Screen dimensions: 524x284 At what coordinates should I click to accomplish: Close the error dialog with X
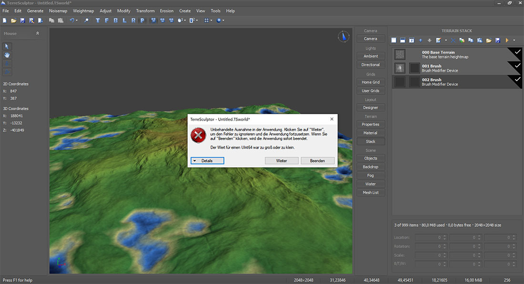pyautogui.click(x=332, y=119)
